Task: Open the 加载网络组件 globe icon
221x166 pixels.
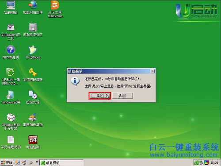Action: coord(33,8)
